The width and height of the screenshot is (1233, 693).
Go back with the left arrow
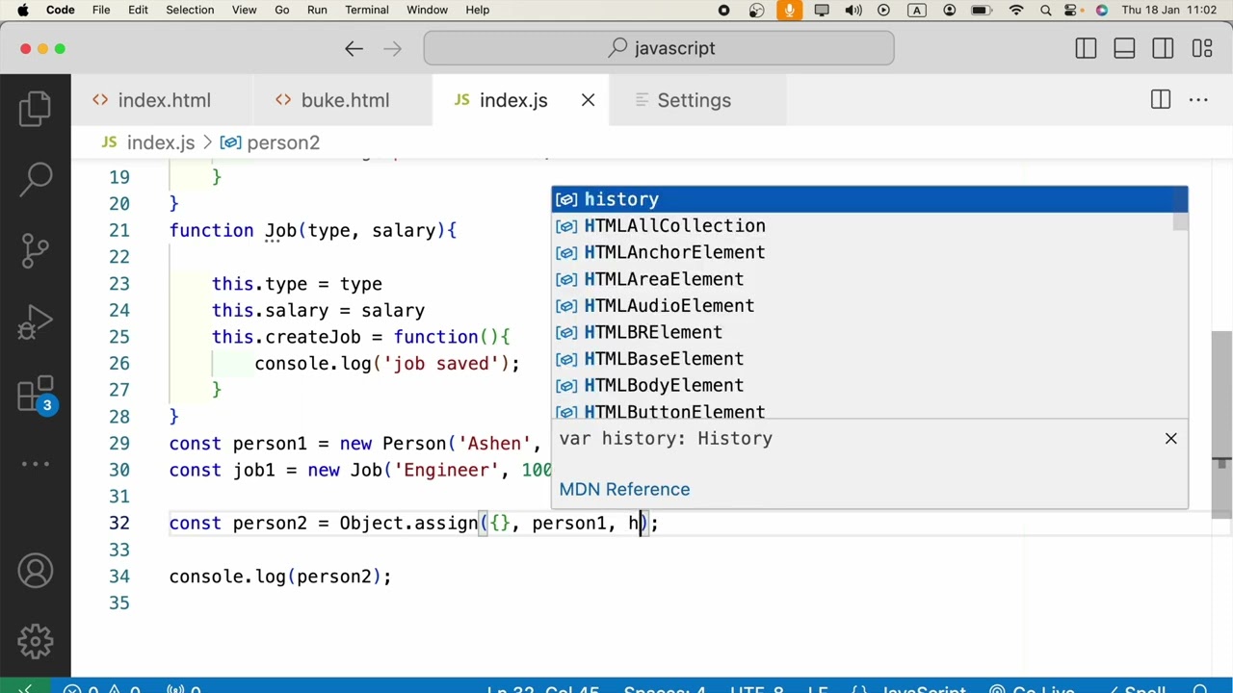click(354, 49)
